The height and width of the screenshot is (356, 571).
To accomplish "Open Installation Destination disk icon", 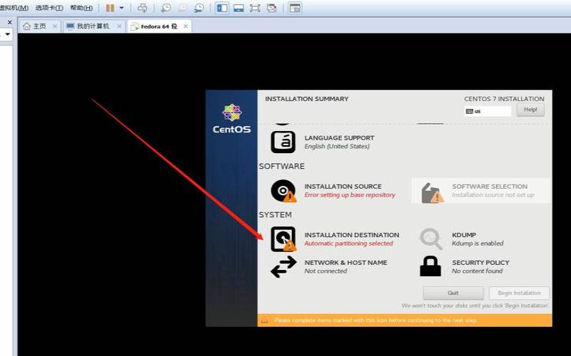I will (x=283, y=239).
